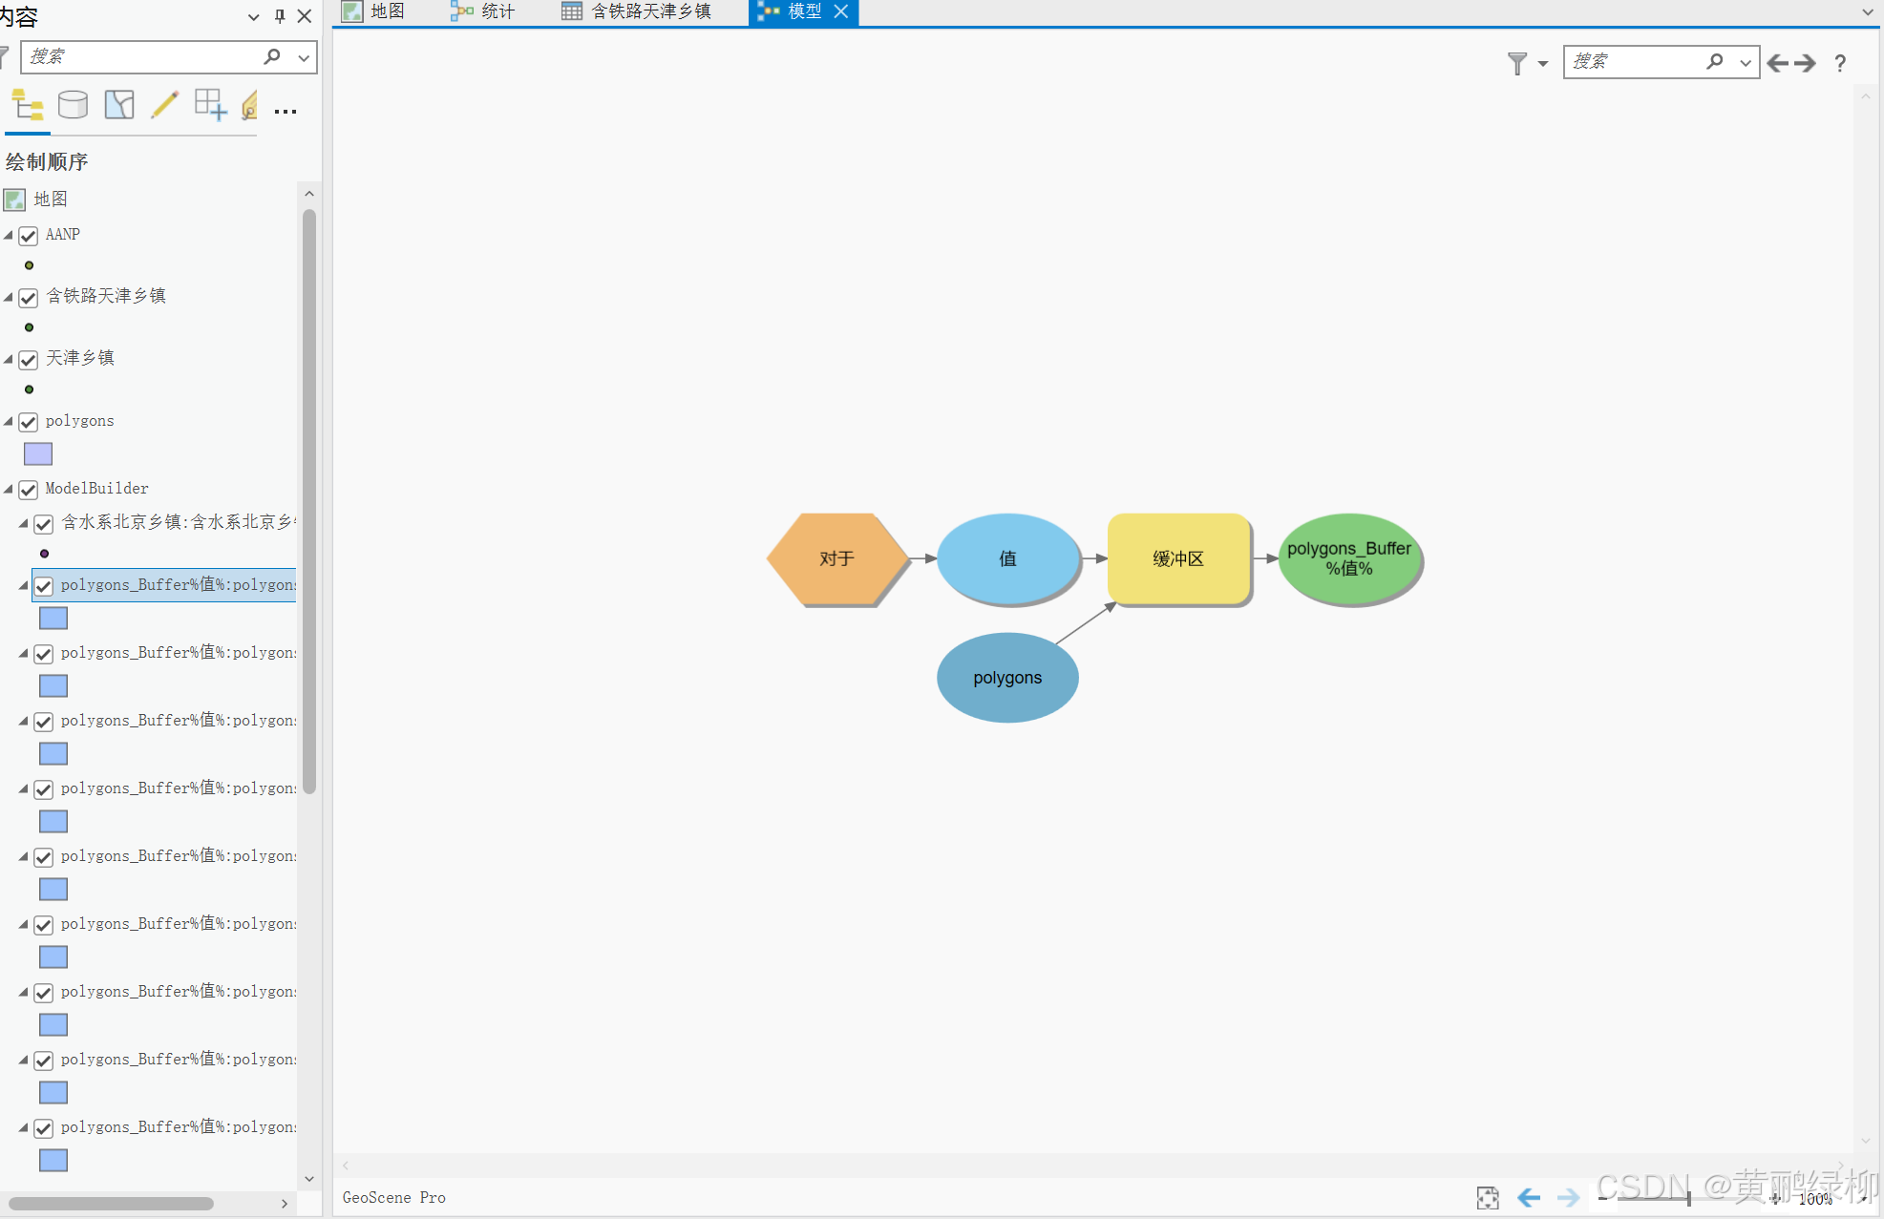
Task: Open the model search box dropdown arrow
Action: [x=1746, y=63]
